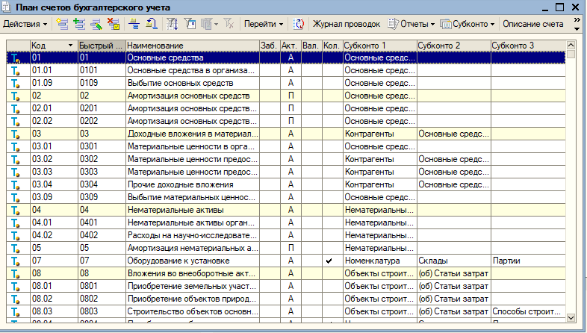Open the filter and sort settings icon
This screenshot has height=333, width=587.
click(x=173, y=24)
